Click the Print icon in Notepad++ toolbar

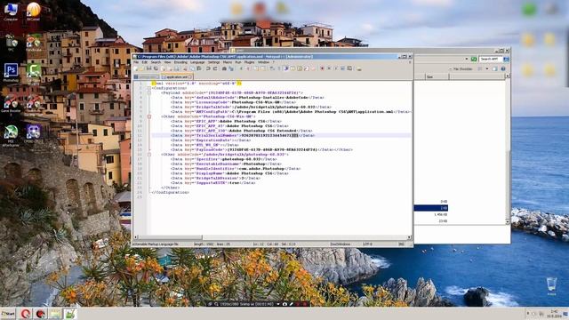(x=176, y=68)
